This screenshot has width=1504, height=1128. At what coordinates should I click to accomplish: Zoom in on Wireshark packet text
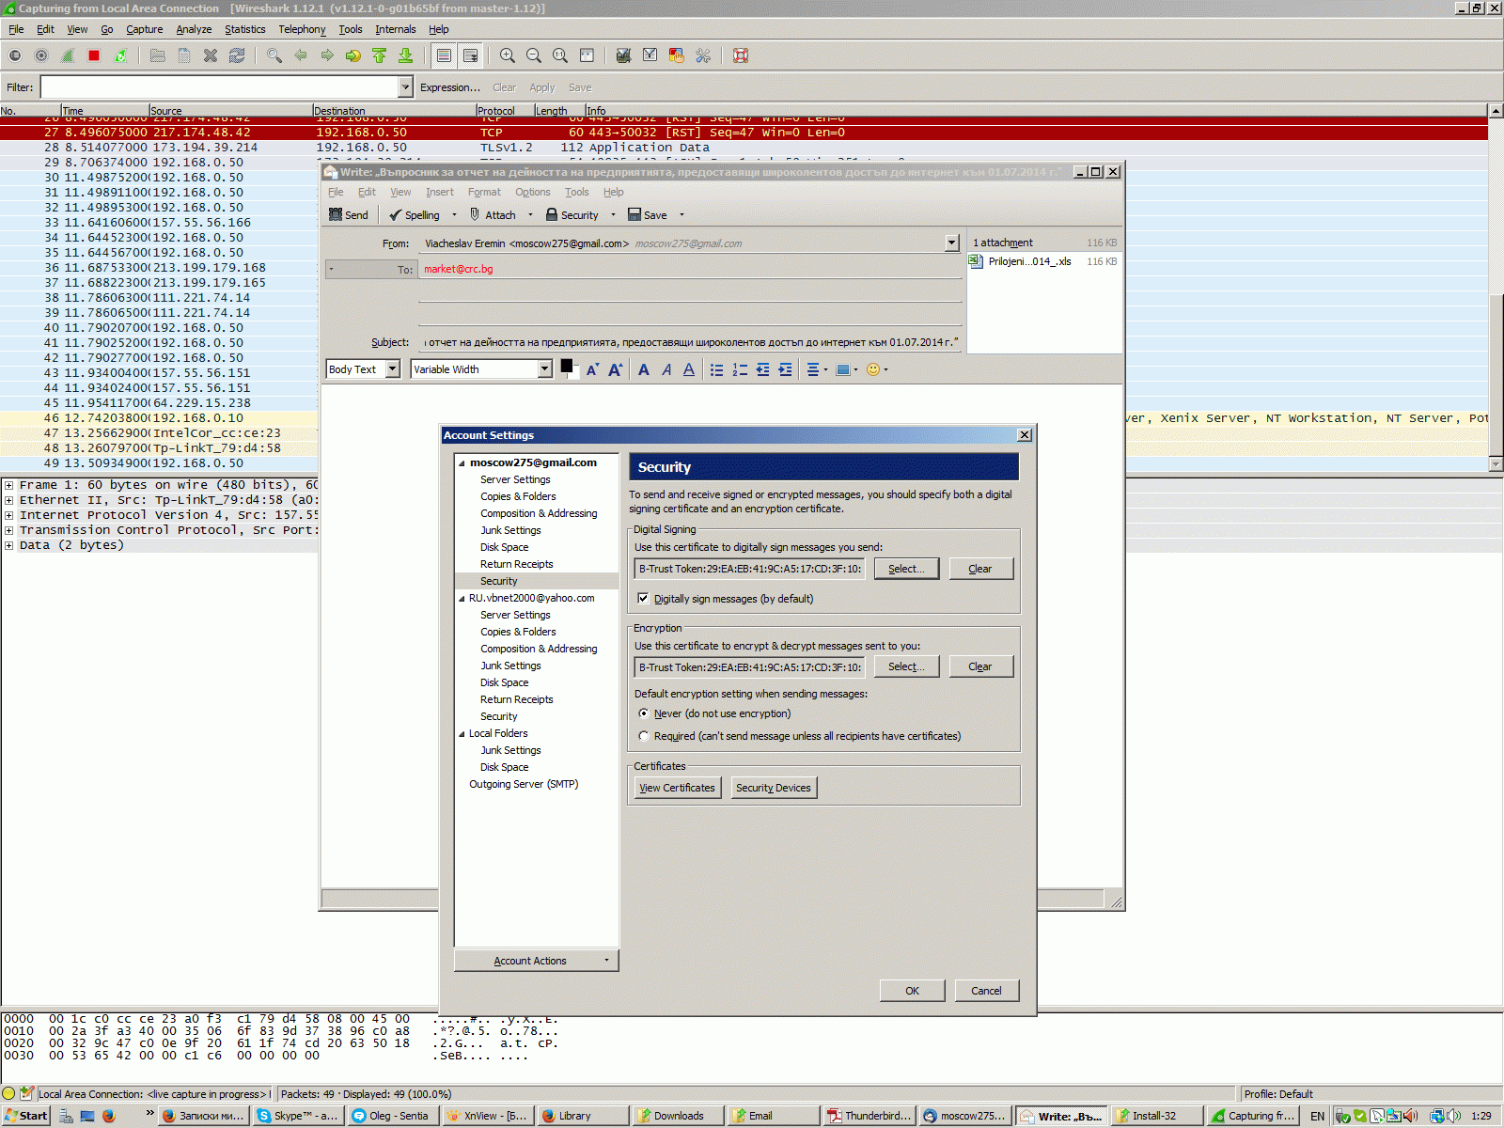(508, 55)
